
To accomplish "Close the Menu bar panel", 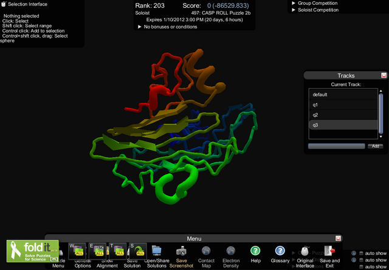I will [x=338, y=238].
